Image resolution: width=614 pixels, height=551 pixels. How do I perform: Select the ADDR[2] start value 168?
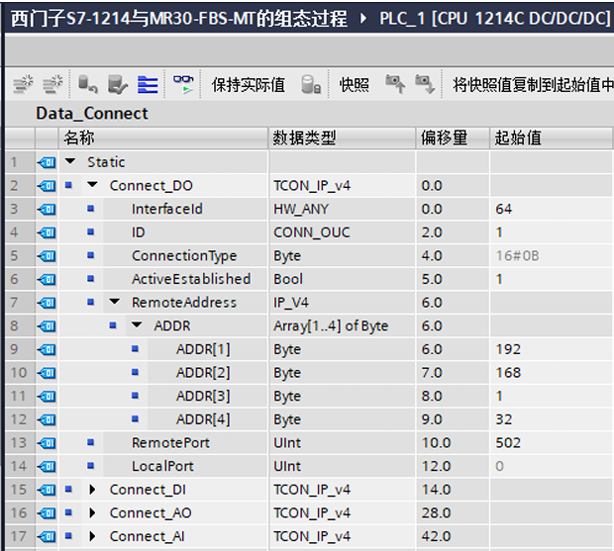tap(552, 372)
